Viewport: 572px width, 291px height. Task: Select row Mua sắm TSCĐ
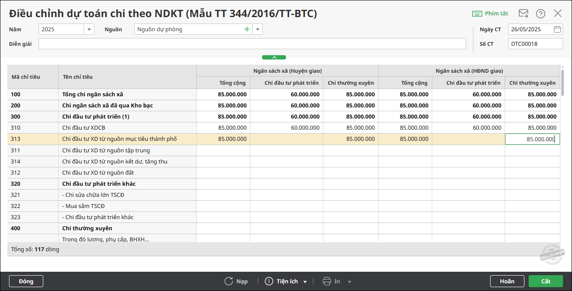(x=283, y=206)
